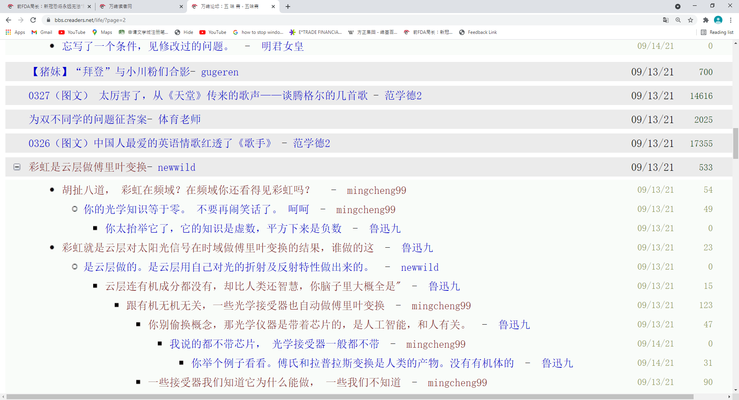Open reply 你的光学知识等于零
The image size is (739, 400).
tap(197, 210)
